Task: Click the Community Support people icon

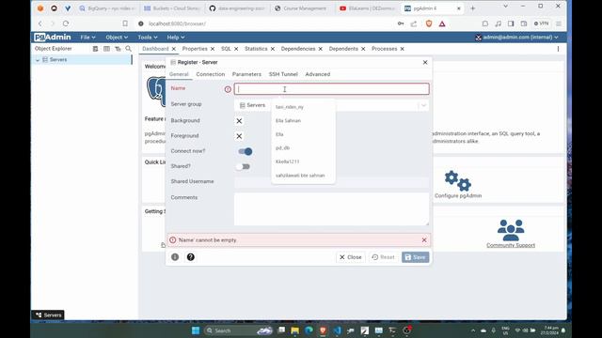Action: [x=511, y=230]
